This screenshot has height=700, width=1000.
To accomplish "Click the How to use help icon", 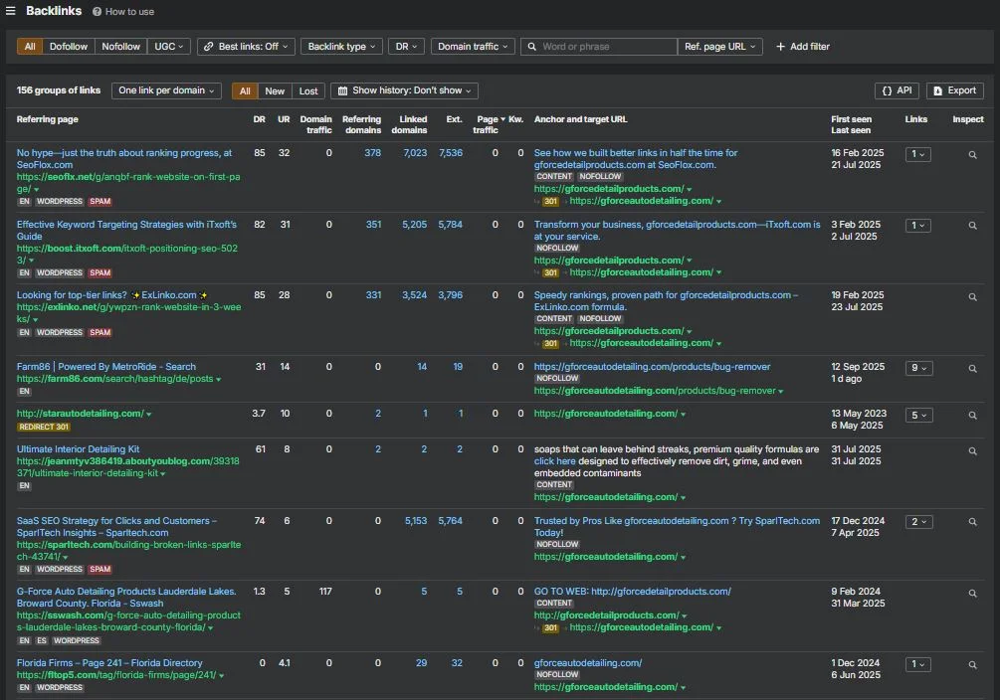I will (97, 12).
